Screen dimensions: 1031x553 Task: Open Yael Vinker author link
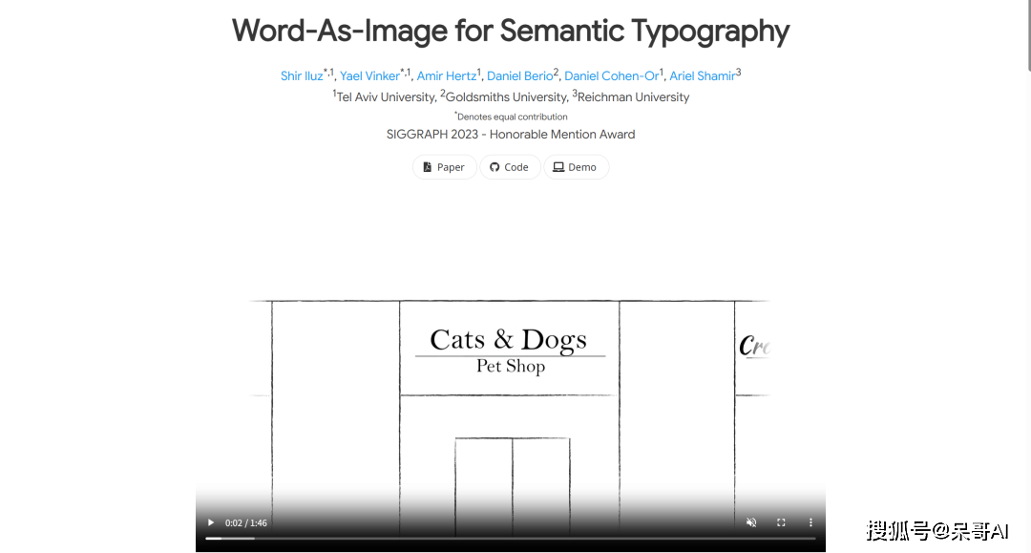tap(369, 76)
